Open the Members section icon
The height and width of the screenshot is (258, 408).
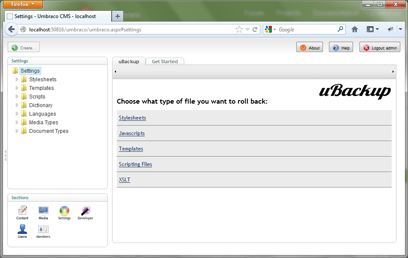[x=43, y=229]
